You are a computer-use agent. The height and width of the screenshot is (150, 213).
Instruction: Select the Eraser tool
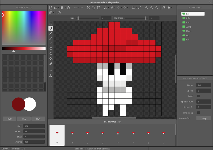(x=51, y=28)
